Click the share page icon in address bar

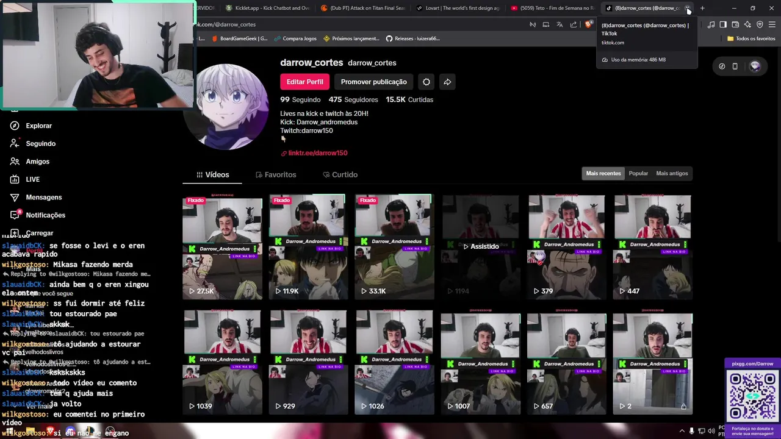(574, 24)
